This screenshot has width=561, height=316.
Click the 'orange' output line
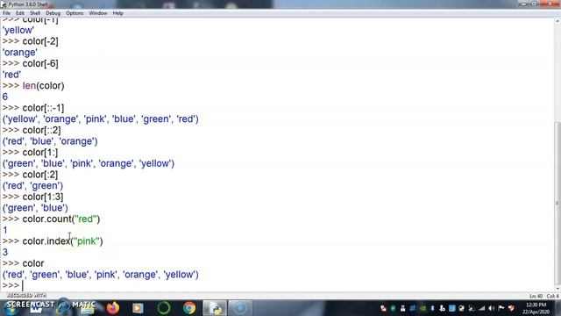(x=19, y=53)
